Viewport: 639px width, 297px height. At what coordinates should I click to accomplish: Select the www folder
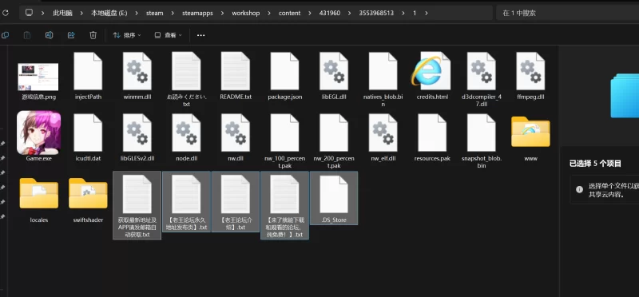pos(530,138)
